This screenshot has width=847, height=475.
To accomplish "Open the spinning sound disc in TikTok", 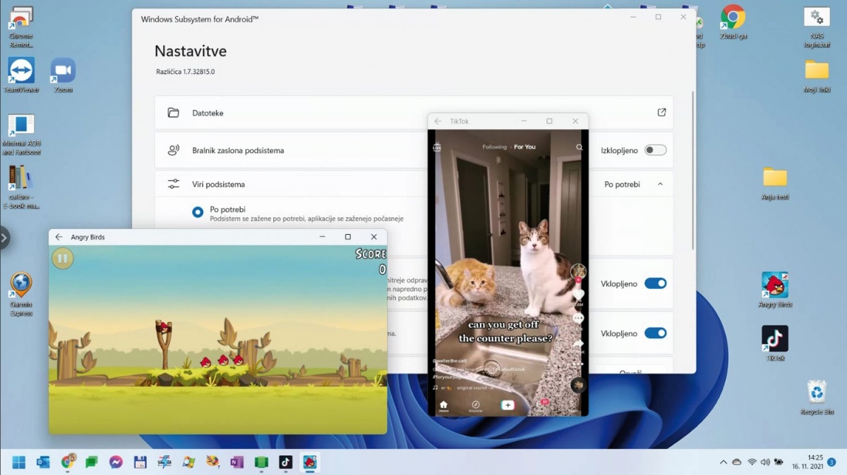I will [x=578, y=385].
